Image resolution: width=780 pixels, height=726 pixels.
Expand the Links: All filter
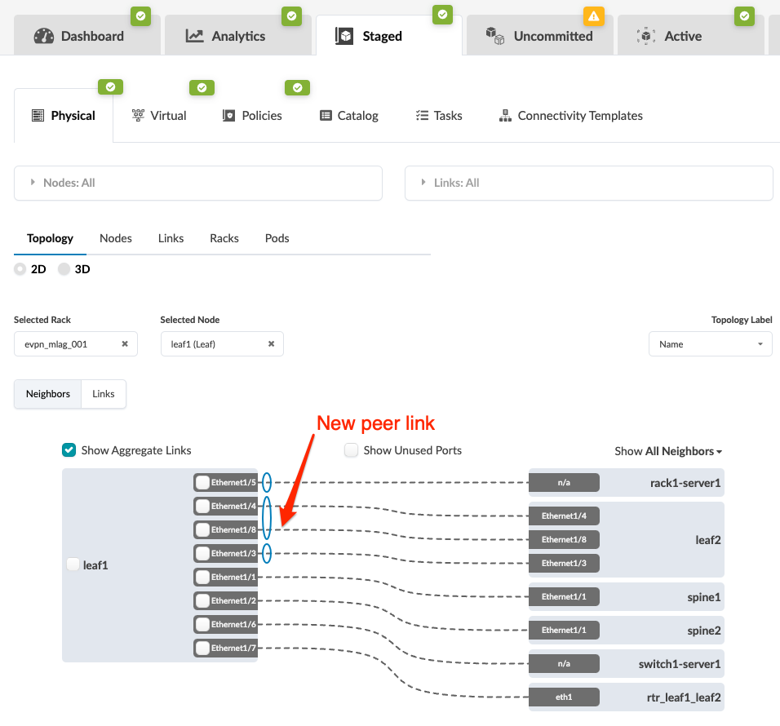tap(589, 183)
